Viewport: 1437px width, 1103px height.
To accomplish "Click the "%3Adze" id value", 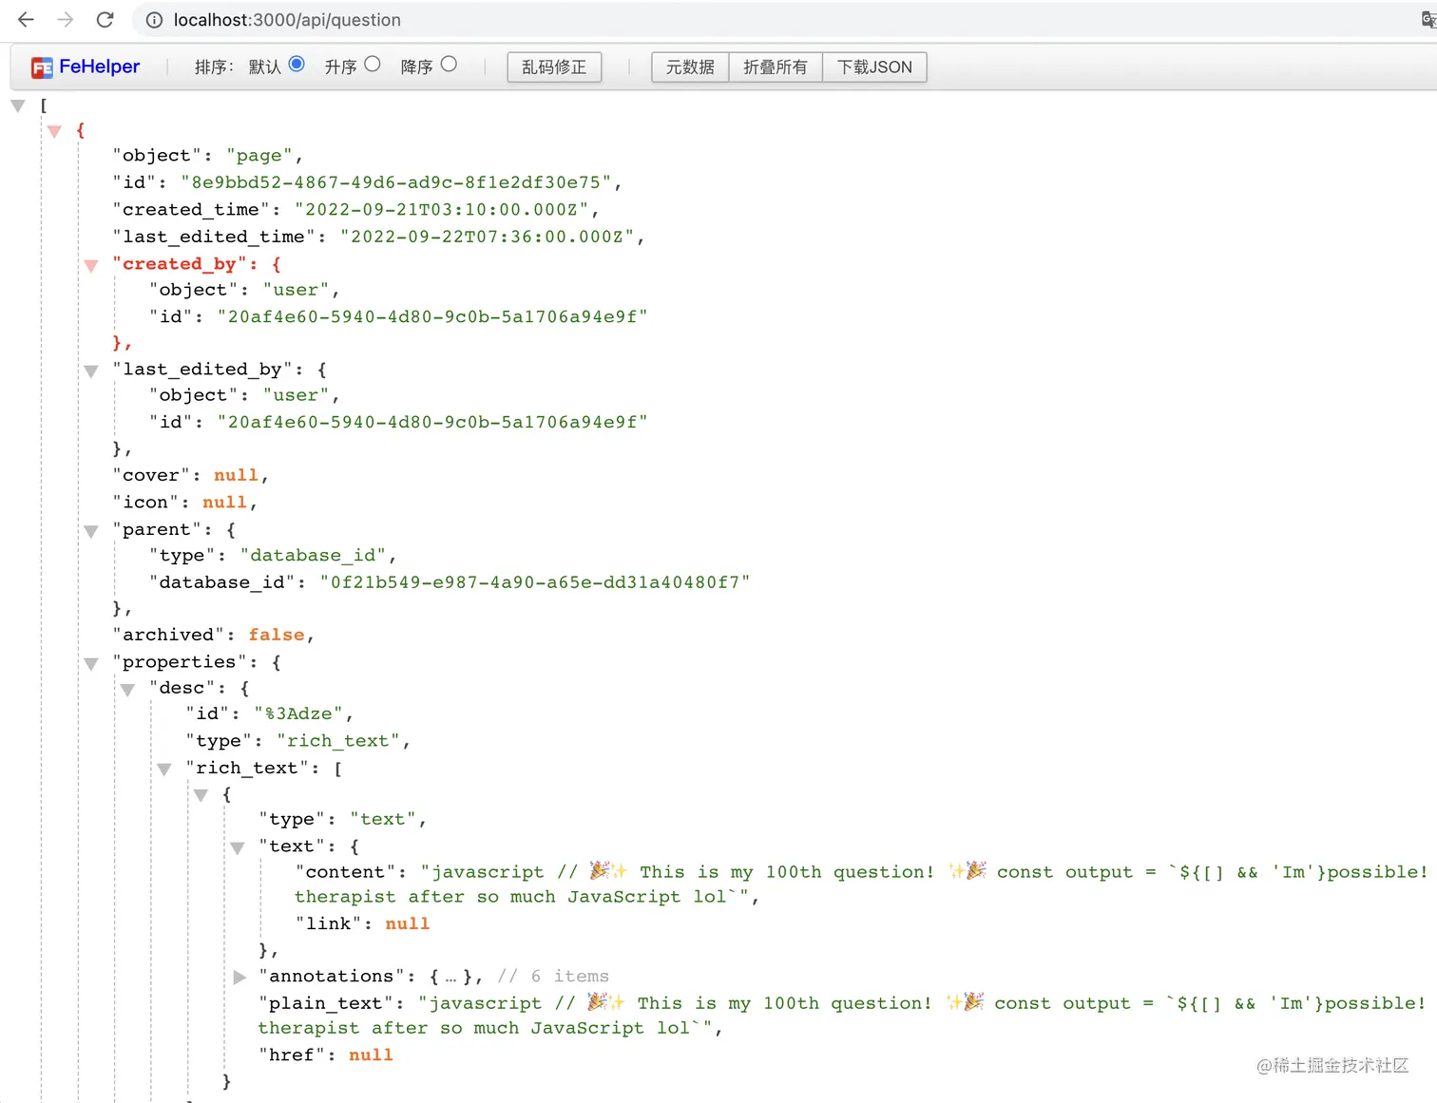I will pos(298,713).
